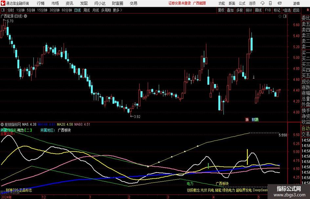310x199 pixels.
Task: Click the red R icon at top right
Action: (x=308, y=10)
